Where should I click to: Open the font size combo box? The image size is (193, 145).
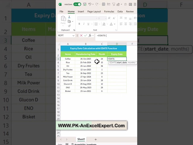[x=102, y=18]
